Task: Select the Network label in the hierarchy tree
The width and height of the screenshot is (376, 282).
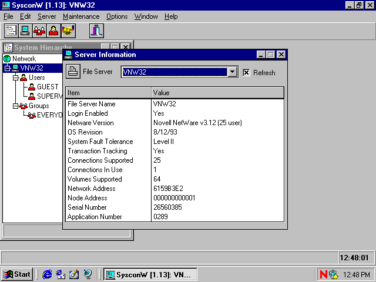Action: point(24,59)
